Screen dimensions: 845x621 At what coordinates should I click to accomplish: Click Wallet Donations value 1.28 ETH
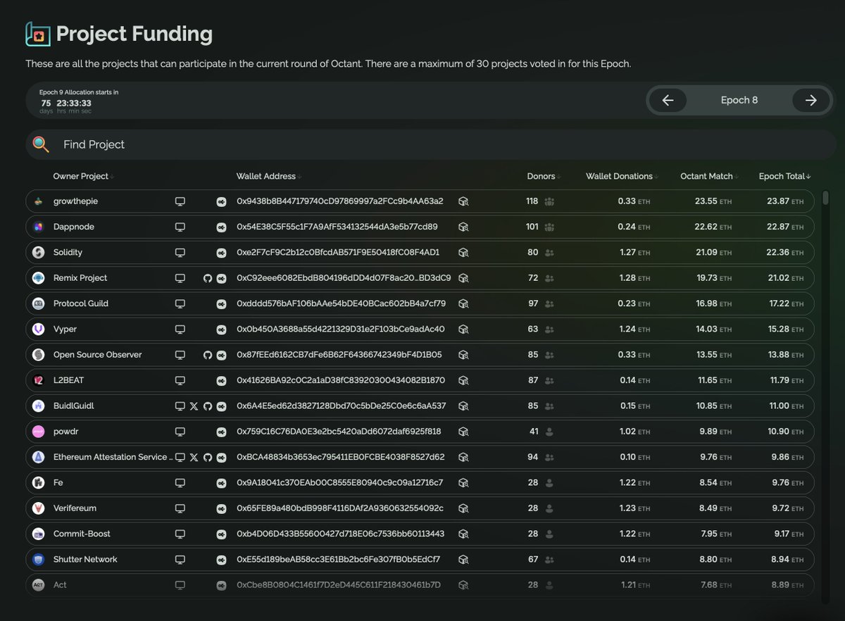coord(634,278)
